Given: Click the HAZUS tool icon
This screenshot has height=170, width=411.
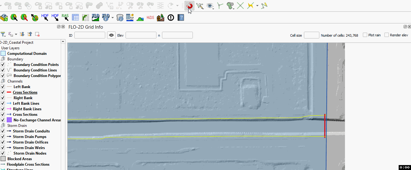Looking at the screenshot, I should [150, 18].
